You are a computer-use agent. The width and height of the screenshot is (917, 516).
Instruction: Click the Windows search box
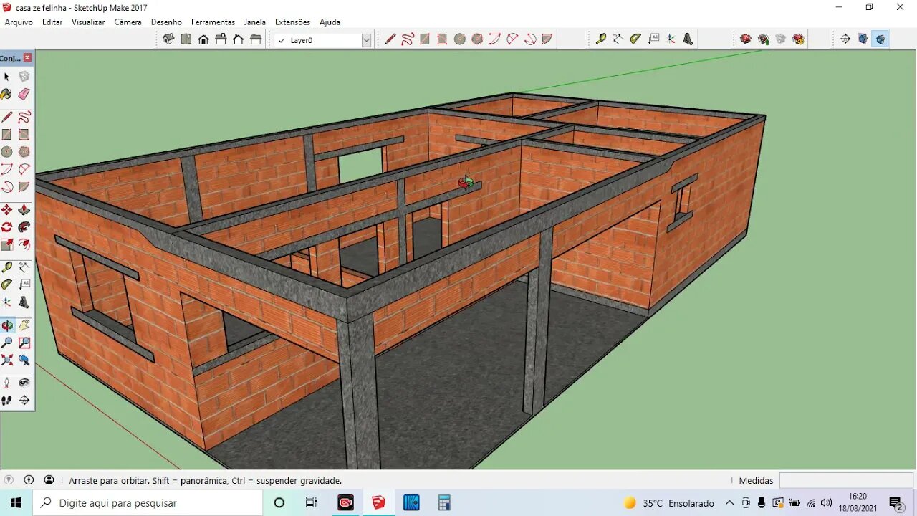[148, 503]
